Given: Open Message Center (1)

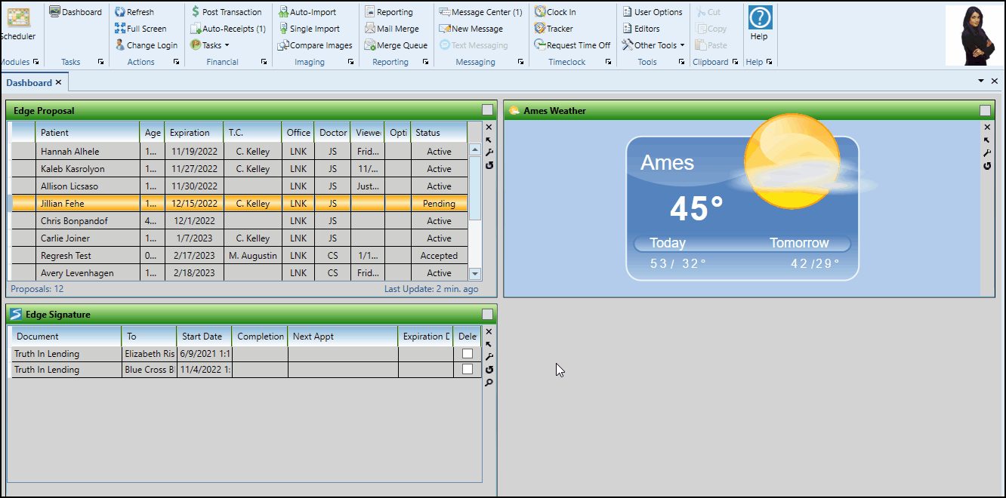Looking at the screenshot, I should [x=480, y=12].
